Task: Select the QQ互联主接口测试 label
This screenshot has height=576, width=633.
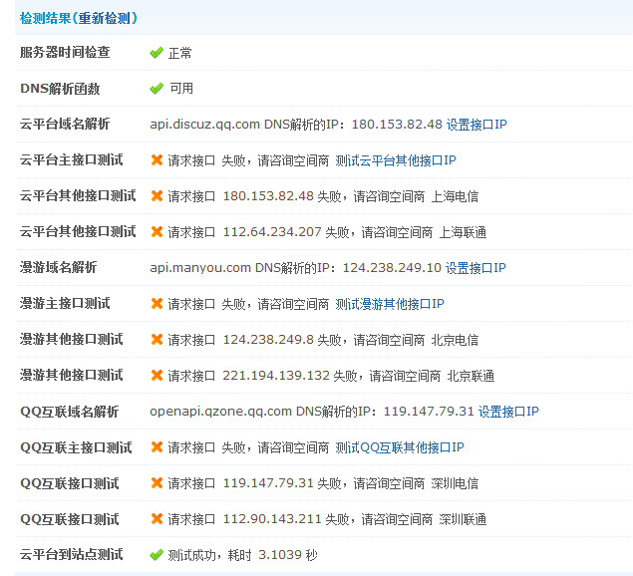Action: pos(76,447)
